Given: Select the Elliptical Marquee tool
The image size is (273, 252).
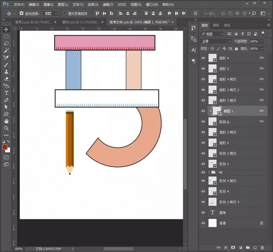Looking at the screenshot, I should coord(6,36).
